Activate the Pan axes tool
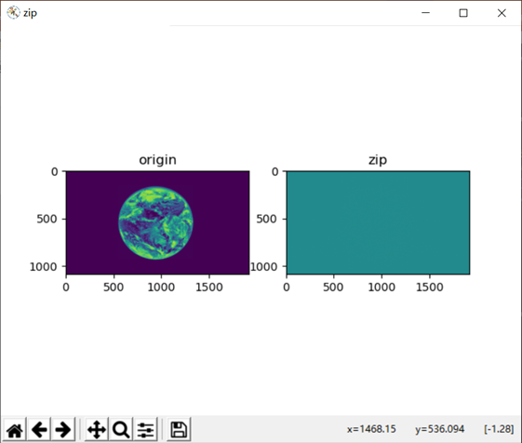Image resolution: width=522 pixels, height=443 pixels. pos(97,430)
